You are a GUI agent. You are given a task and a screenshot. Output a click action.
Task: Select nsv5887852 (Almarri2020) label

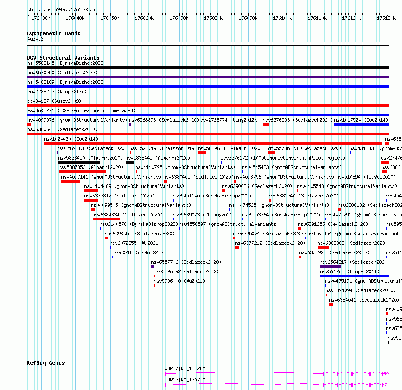point(91,167)
